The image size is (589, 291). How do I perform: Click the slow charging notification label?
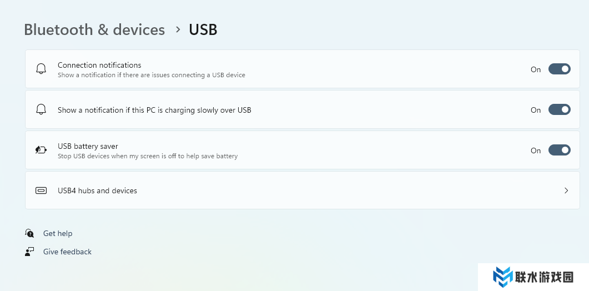point(154,110)
